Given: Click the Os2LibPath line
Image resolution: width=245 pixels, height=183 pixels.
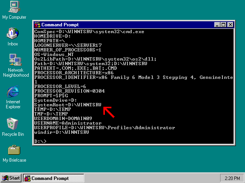Looking at the screenshot, I should [95, 59].
